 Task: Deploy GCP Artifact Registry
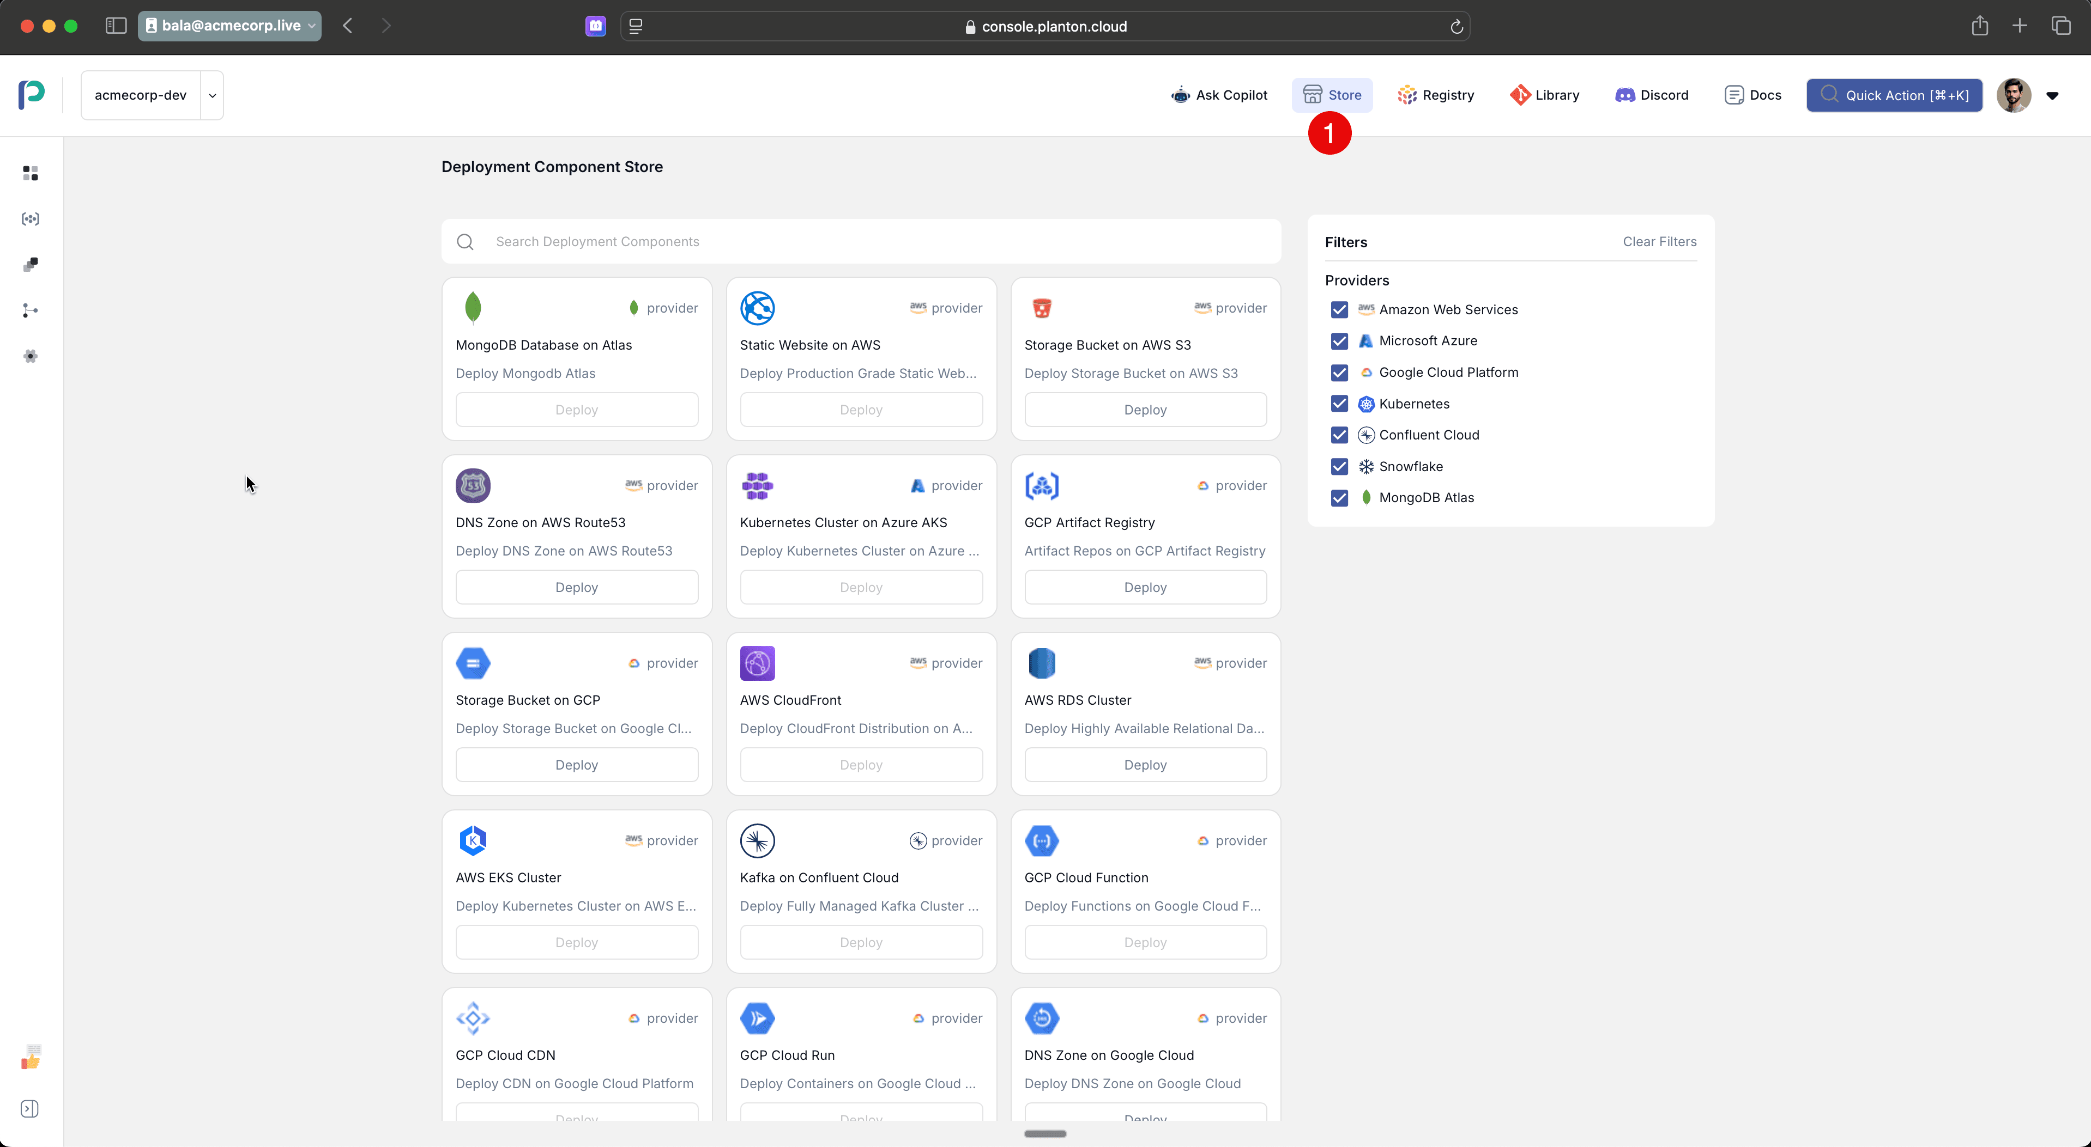(1145, 587)
